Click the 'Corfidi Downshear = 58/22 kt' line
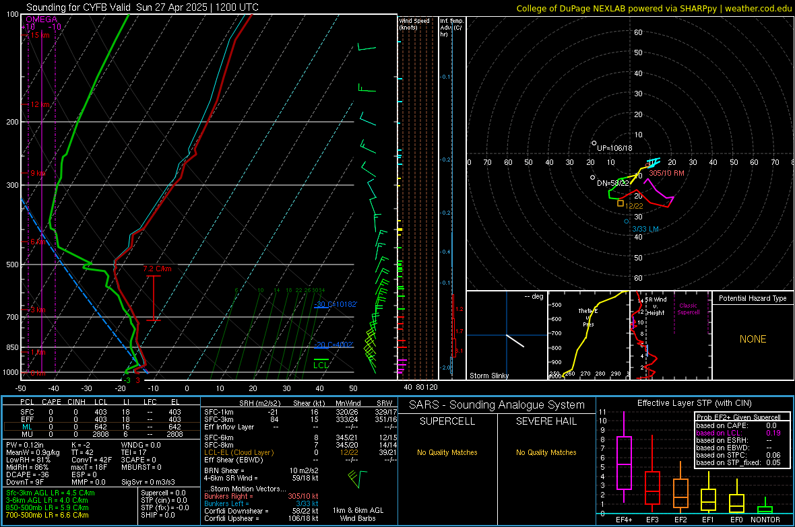Image resolution: width=795 pixels, height=527 pixels. coord(261,511)
